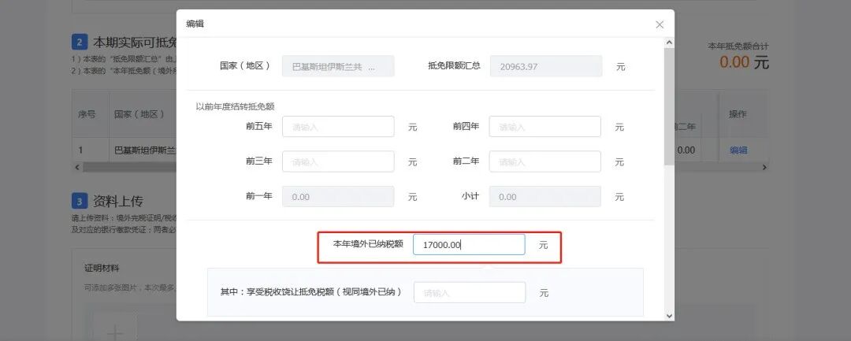Click the 操作 column header
Image resolution: width=851 pixels, height=341 pixels.
point(738,114)
